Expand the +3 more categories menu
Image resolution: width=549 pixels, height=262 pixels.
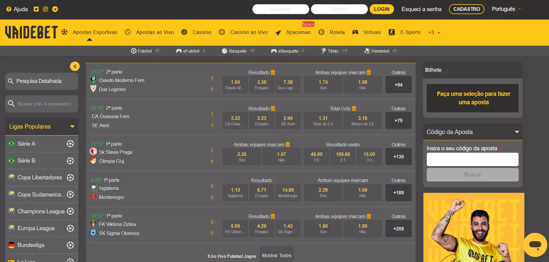coord(434,32)
